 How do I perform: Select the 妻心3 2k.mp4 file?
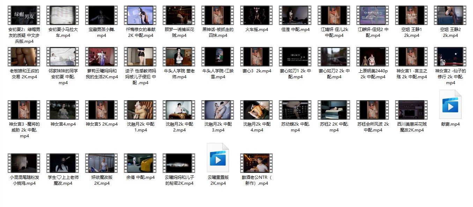tap(257, 57)
